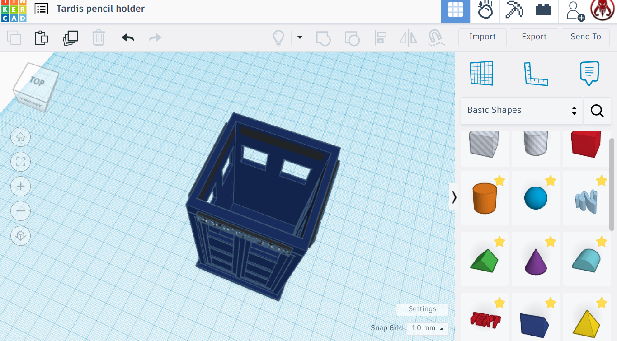The image size is (617, 341).
Task: Zoom out with minus button
Action: point(21,211)
